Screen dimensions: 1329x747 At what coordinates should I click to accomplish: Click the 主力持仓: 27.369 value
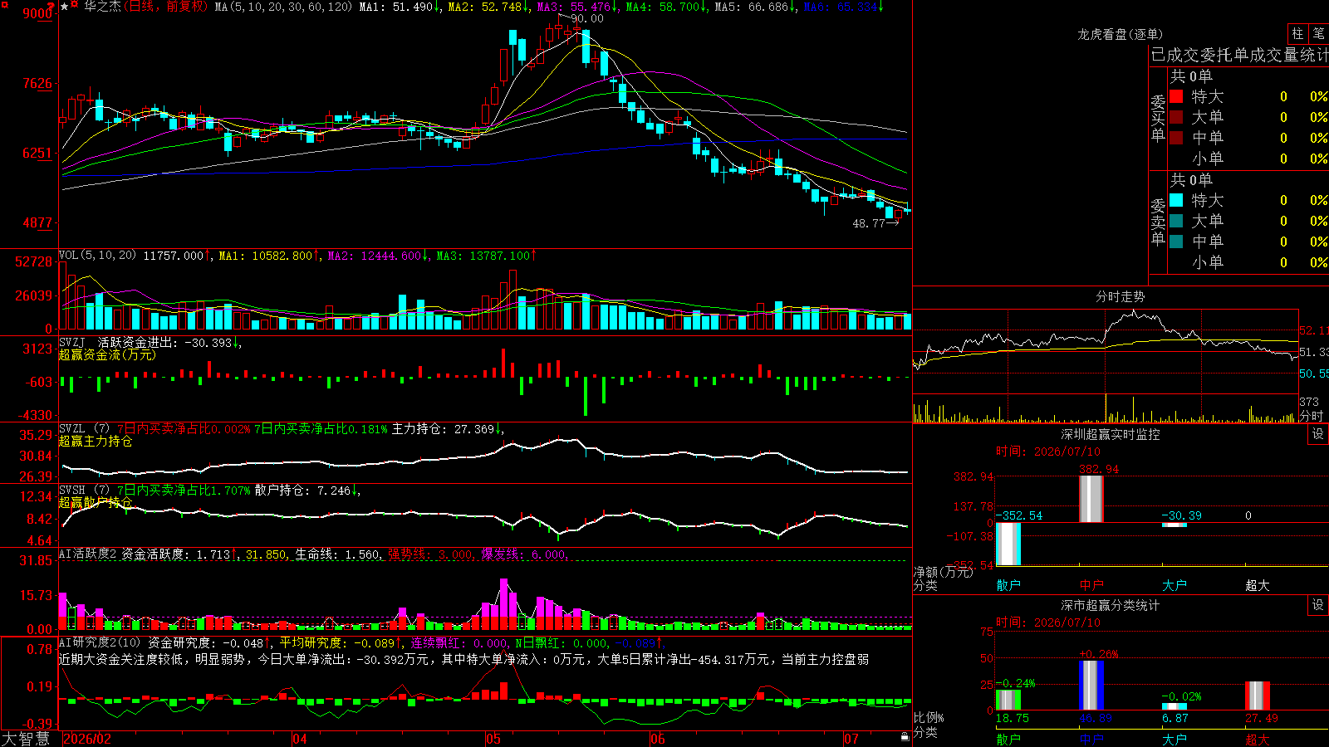pos(447,429)
